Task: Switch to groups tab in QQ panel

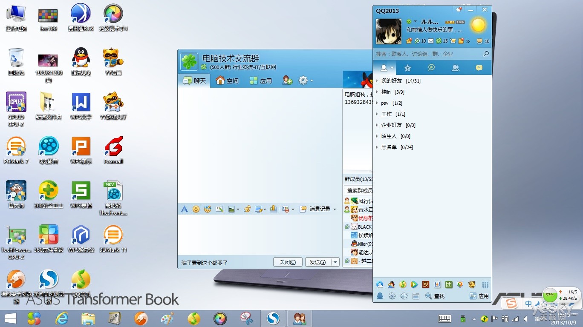Action: (455, 68)
